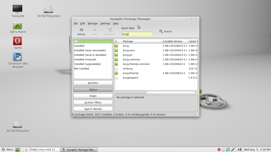Mark the burgerspace package checkbox
Image resolution: width=271 pixels, height=152 pixels.
(116, 78)
